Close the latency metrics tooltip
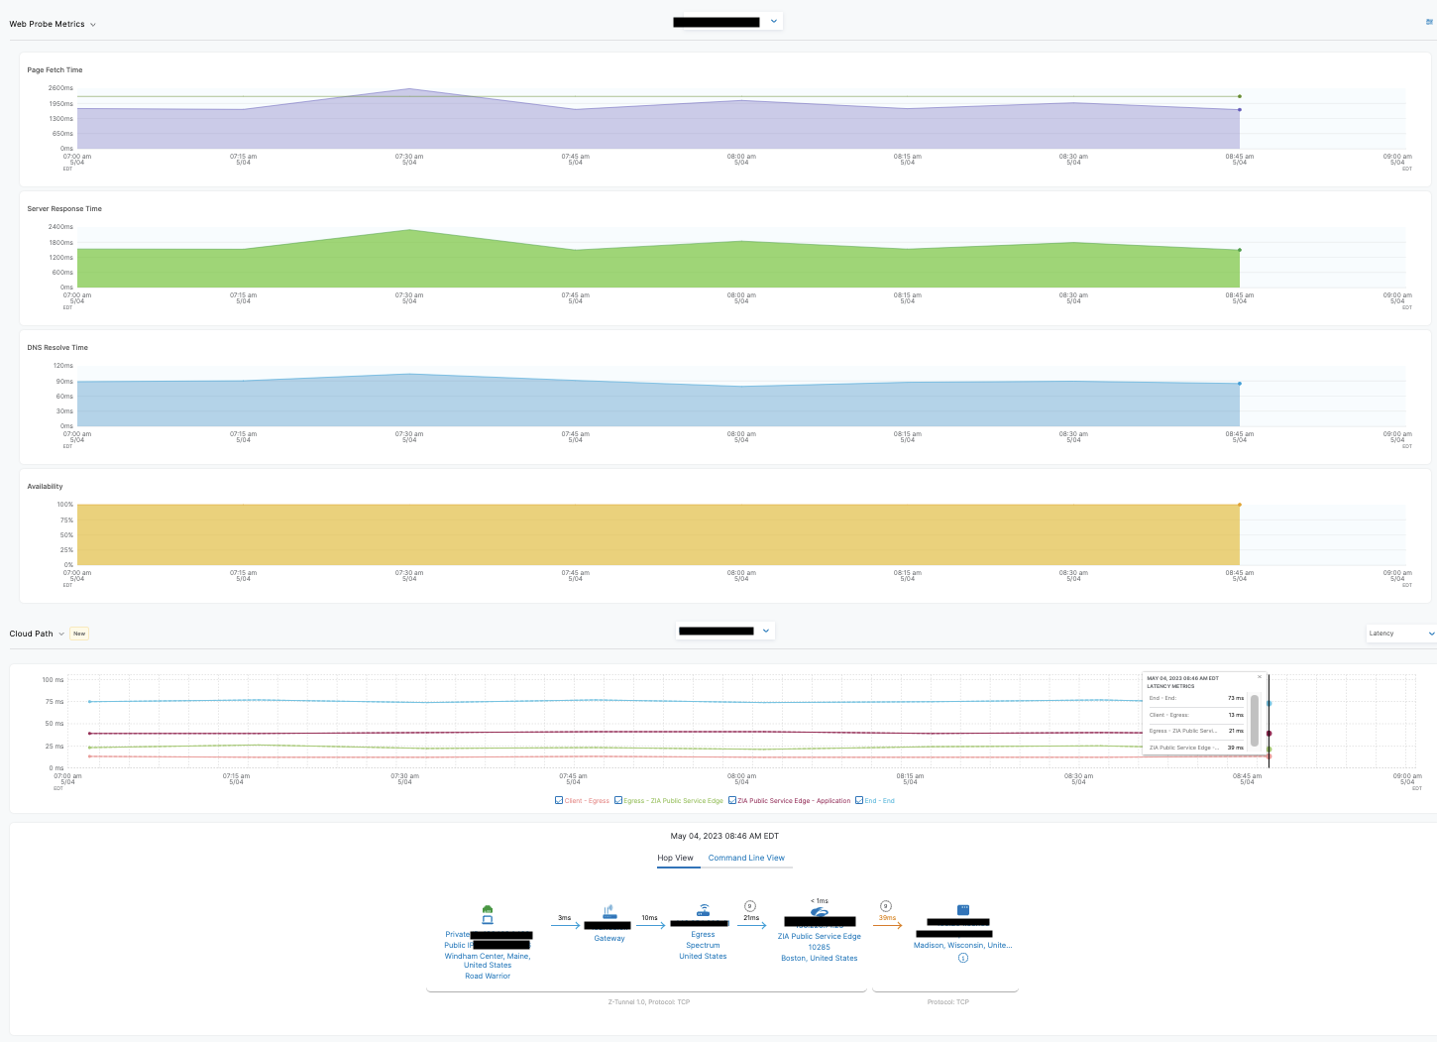This screenshot has height=1042, width=1437. [x=1260, y=678]
